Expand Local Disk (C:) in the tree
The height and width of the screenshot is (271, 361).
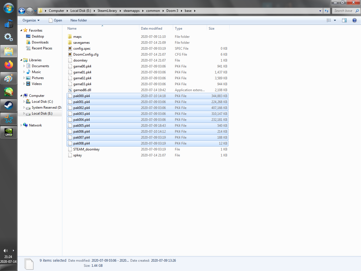click(24, 102)
